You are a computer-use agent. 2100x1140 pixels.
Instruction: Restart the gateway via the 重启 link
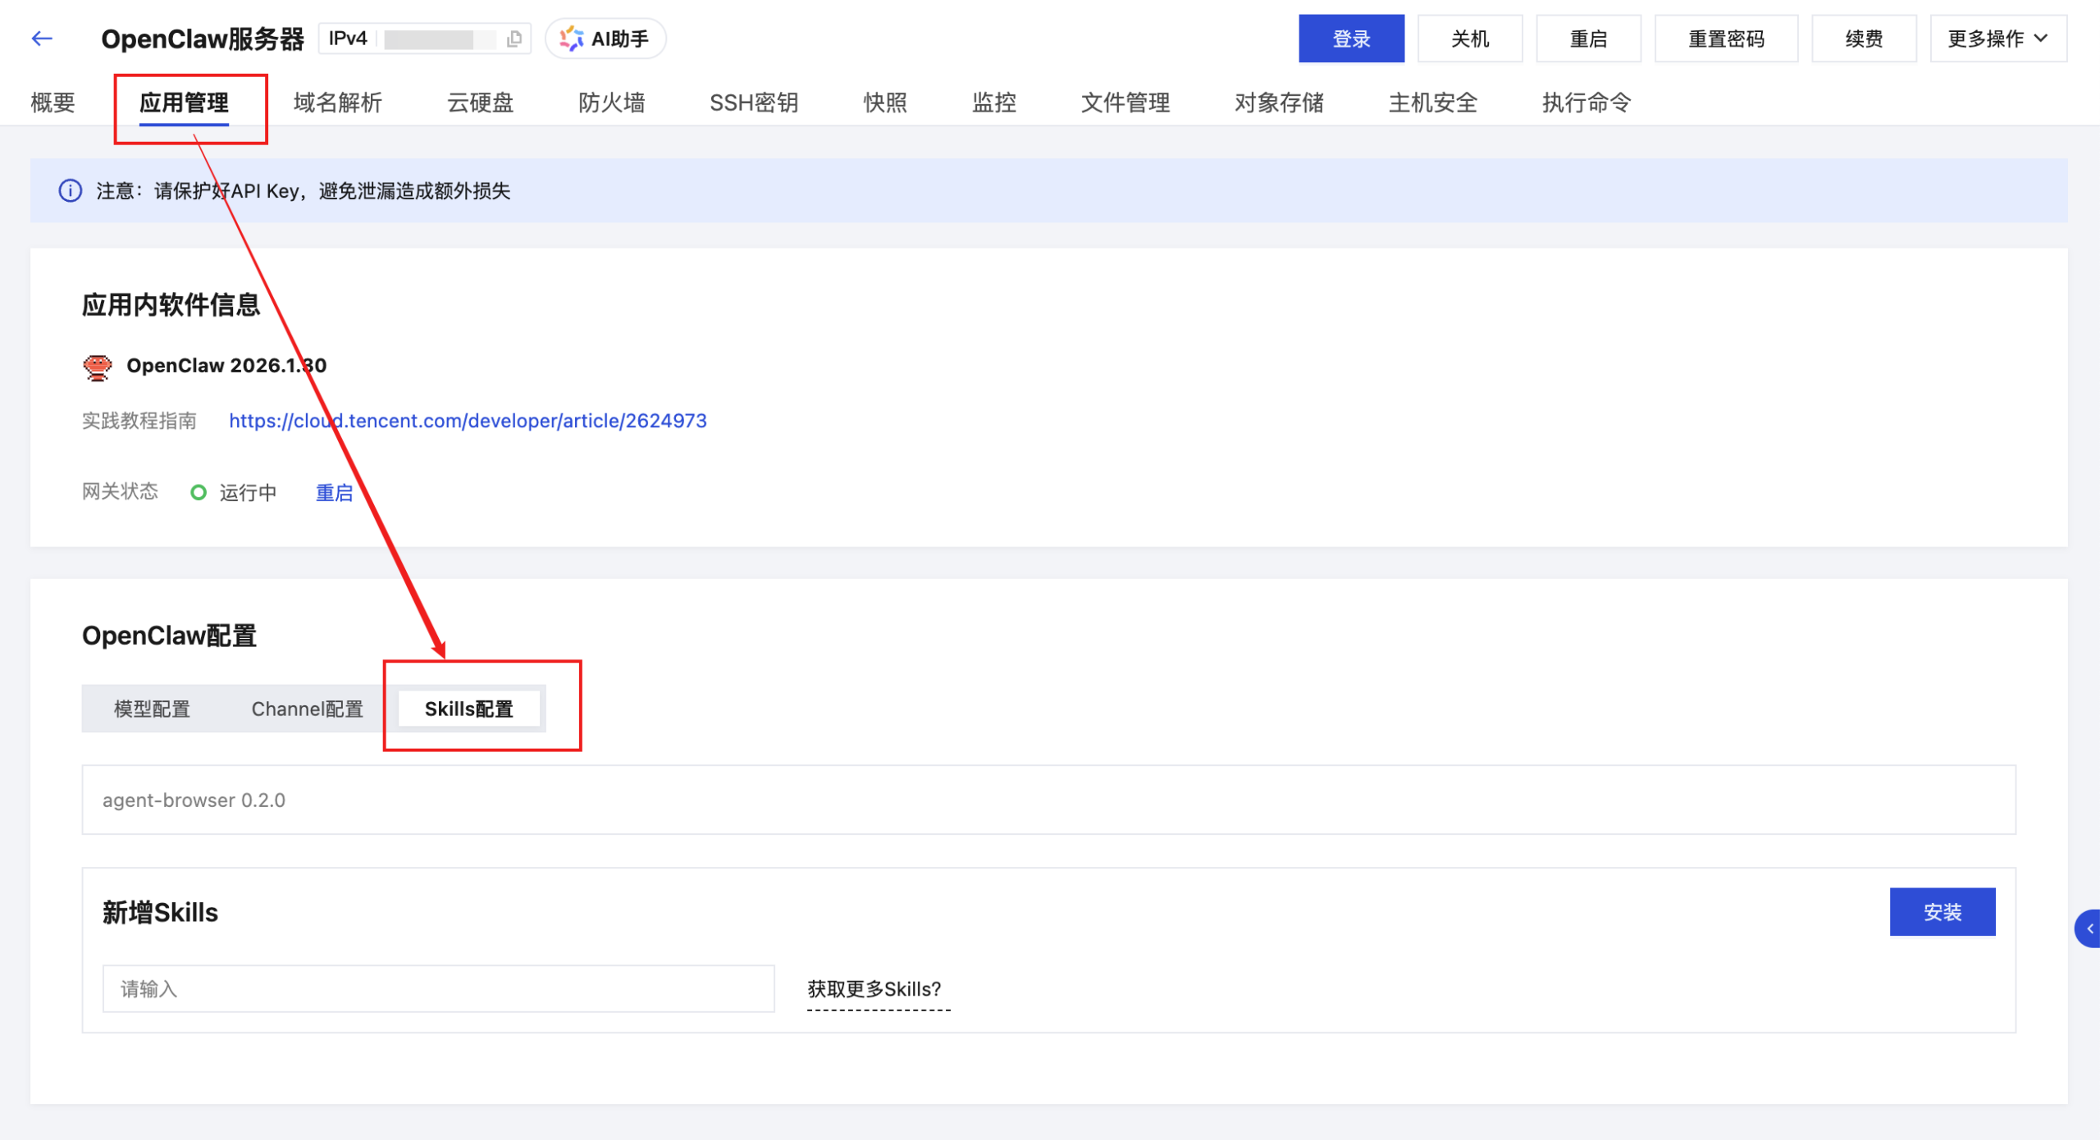click(x=334, y=492)
